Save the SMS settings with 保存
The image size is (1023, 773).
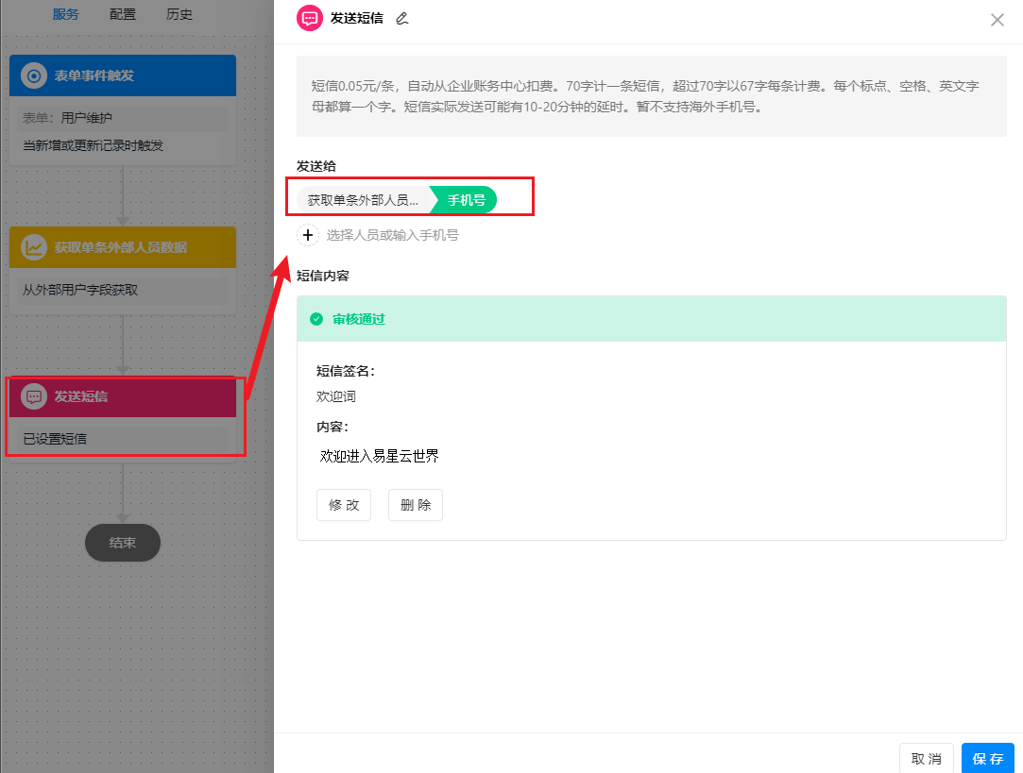click(x=988, y=758)
